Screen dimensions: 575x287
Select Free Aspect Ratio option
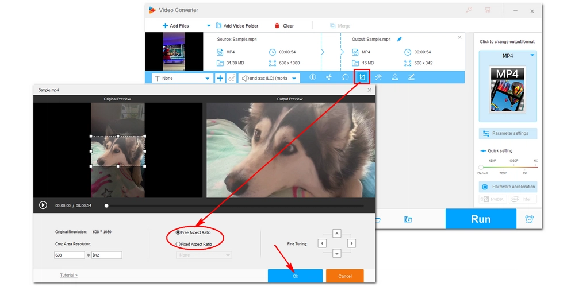tap(178, 232)
